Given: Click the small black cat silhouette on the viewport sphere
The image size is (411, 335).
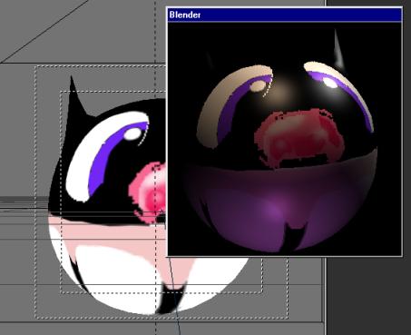Looking at the screenshot, I should pos(171,298).
